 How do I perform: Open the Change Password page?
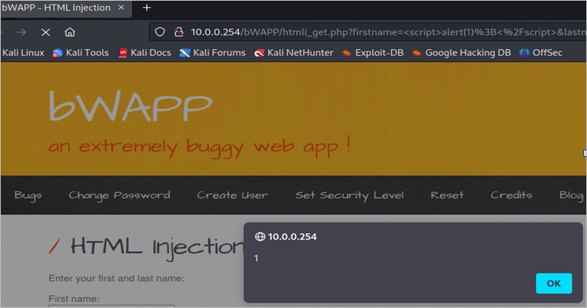pos(119,195)
